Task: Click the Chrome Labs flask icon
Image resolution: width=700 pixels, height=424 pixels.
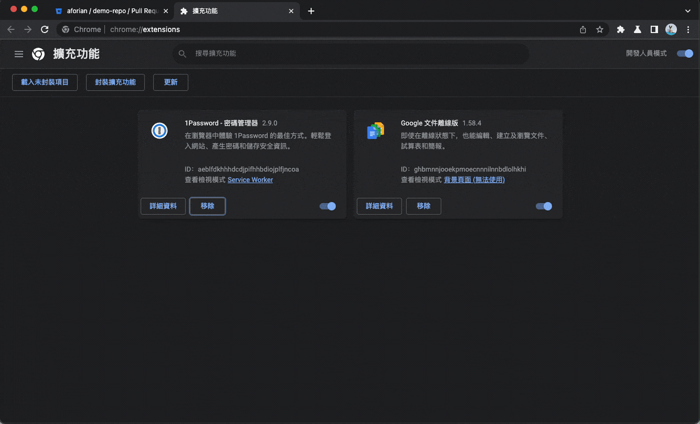Action: point(638,30)
